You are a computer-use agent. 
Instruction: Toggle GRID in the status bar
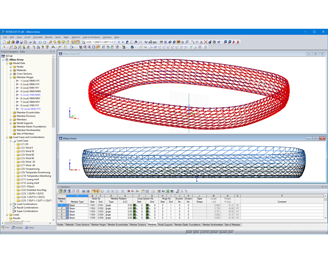click(x=197, y=232)
